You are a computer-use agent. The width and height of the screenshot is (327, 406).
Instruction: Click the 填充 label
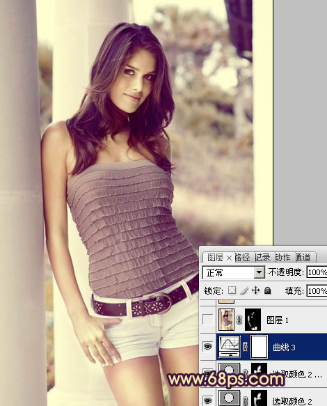pyautogui.click(x=294, y=291)
